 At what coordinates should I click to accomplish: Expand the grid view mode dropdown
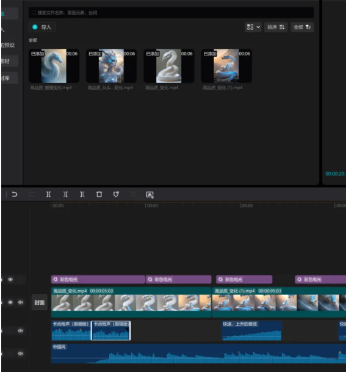coord(253,27)
